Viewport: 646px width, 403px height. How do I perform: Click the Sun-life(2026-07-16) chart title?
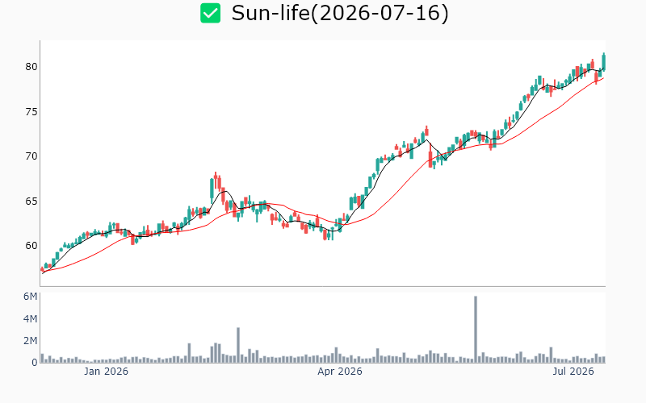340,13
